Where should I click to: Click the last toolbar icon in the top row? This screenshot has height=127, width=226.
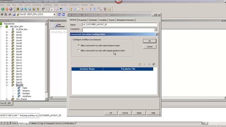(x=109, y=9)
